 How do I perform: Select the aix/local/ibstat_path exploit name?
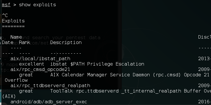coord(40,59)
